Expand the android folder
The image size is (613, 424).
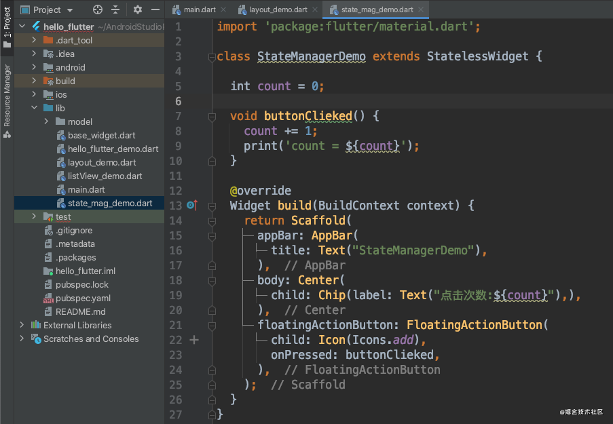pyautogui.click(x=34, y=67)
